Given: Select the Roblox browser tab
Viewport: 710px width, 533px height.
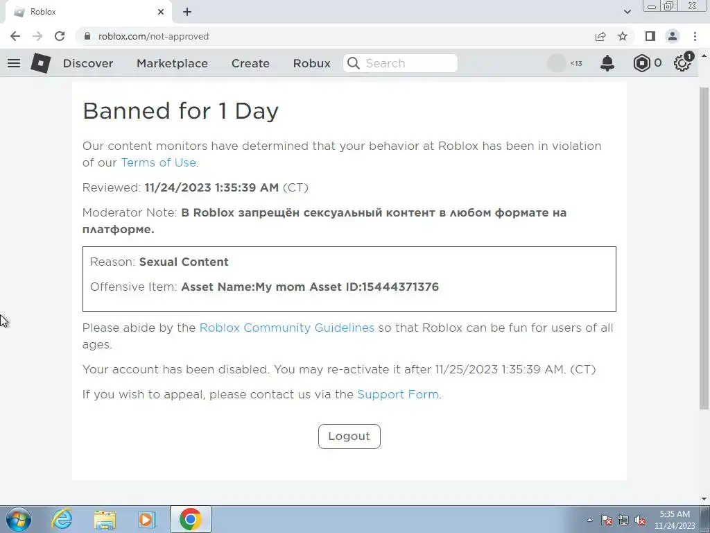Looking at the screenshot, I should (88, 12).
